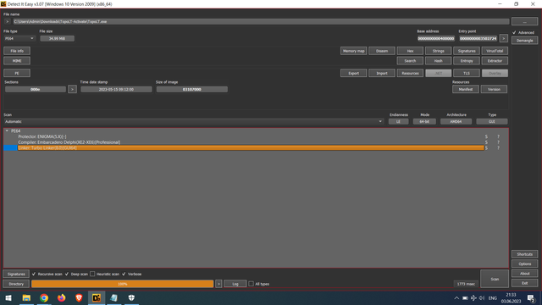542x305 pixels.
Task: Open the Scan mode Automatic dropdown
Action: 194,121
